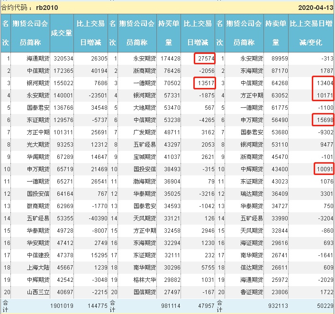Click 上海大陆 in volume ranking
The height and width of the screenshot is (314, 335).
[x=38, y=268]
